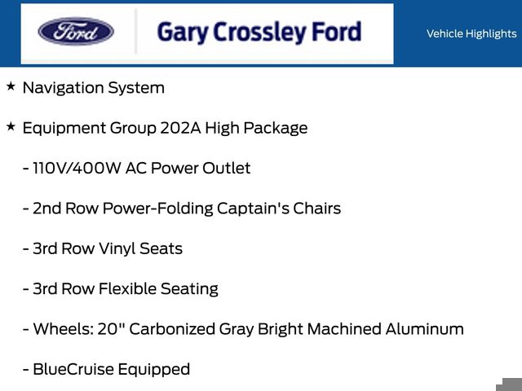Click the dash before Wheels entry
522x391 pixels.
click(x=25, y=330)
